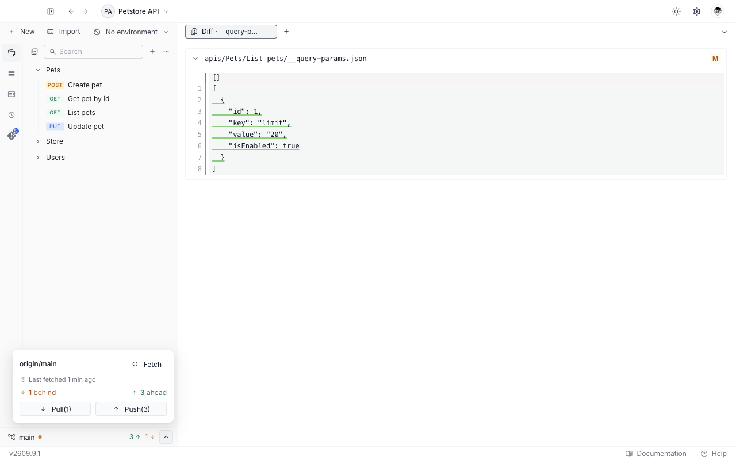736x460 pixels.
Task: Go back with the left arrow
Action: pyautogui.click(x=71, y=11)
